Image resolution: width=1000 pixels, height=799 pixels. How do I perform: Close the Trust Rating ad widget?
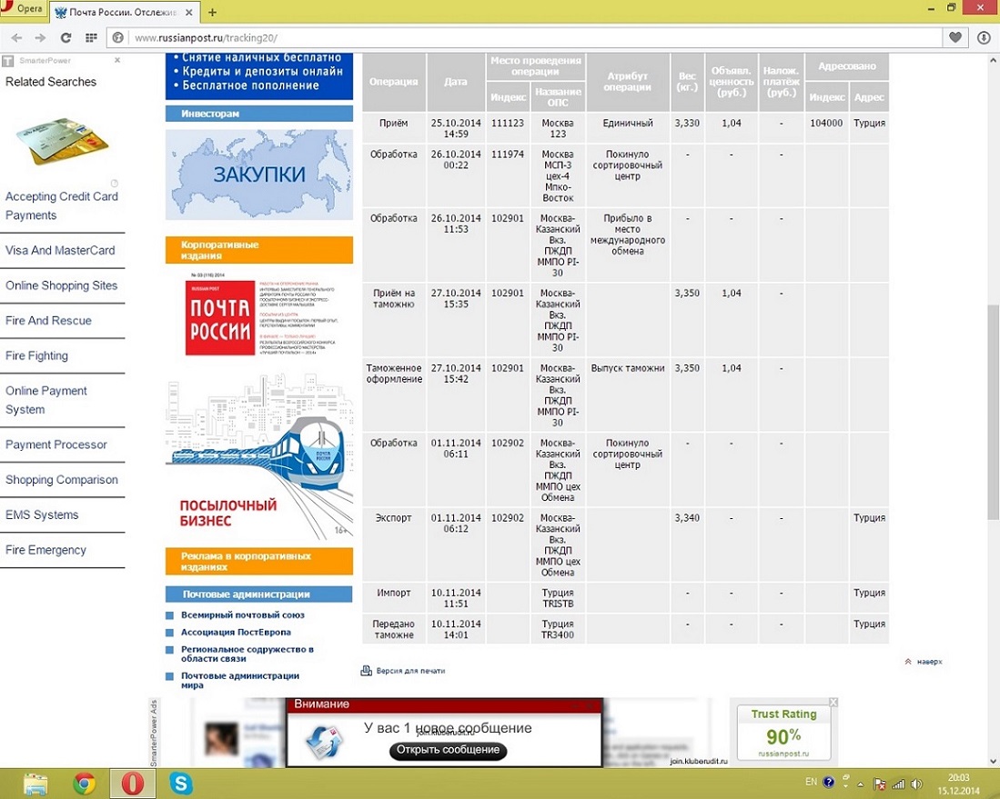point(833,703)
